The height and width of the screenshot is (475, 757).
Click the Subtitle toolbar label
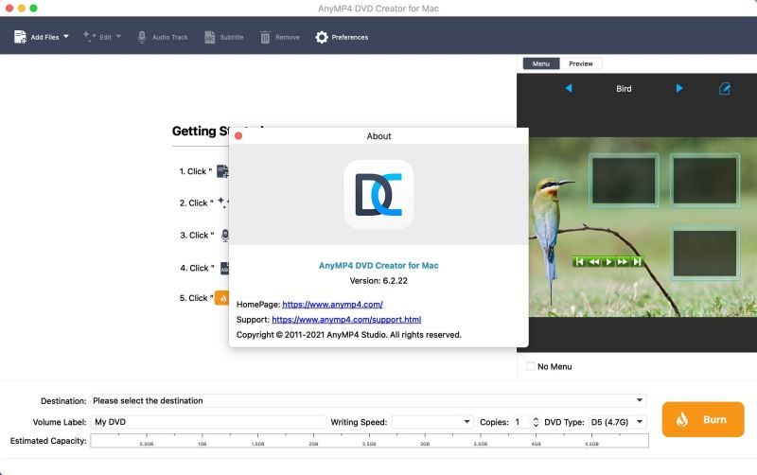coord(232,37)
